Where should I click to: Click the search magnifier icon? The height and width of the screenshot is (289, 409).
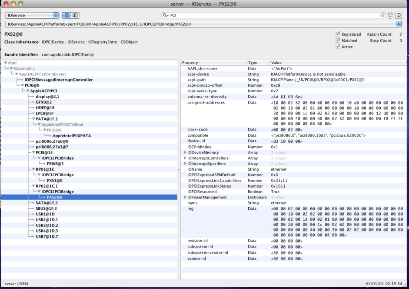click(x=165, y=15)
